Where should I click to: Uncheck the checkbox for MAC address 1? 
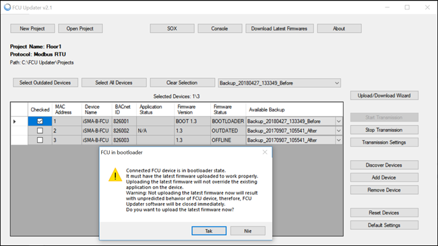(40, 121)
